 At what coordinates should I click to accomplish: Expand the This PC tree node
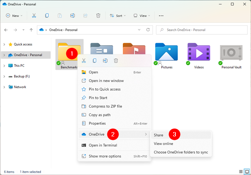4,66
